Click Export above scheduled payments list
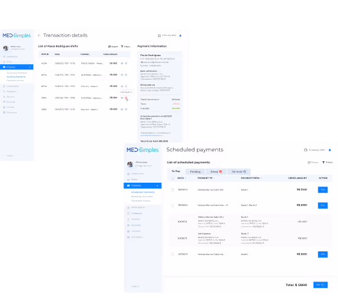338x298 pixels. (x=313, y=163)
